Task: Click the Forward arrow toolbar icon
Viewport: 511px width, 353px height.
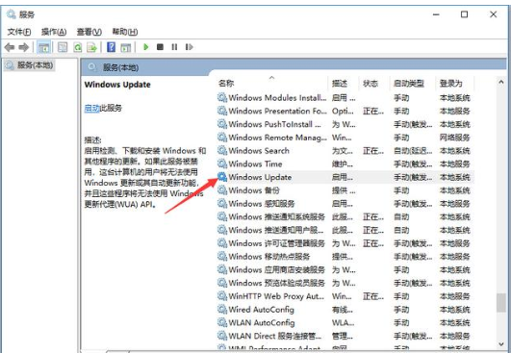Action: pyautogui.click(x=24, y=47)
